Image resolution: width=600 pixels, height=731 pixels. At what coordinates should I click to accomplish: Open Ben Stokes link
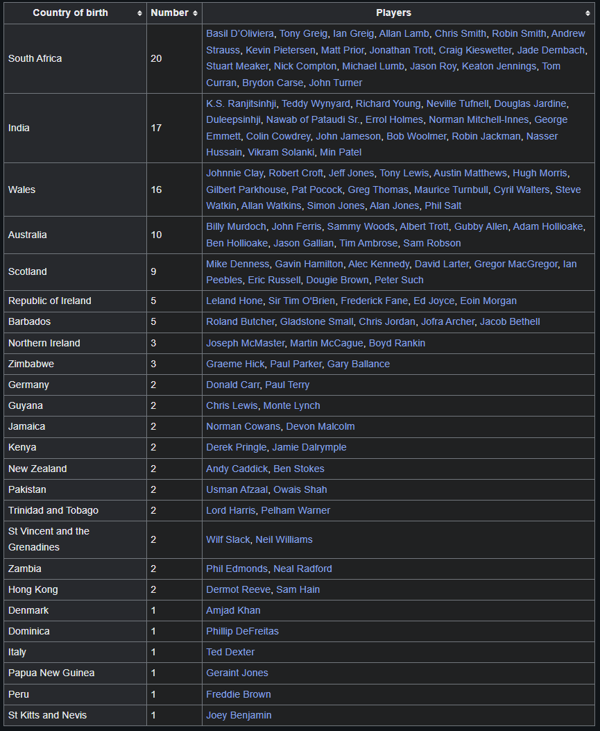pos(298,469)
